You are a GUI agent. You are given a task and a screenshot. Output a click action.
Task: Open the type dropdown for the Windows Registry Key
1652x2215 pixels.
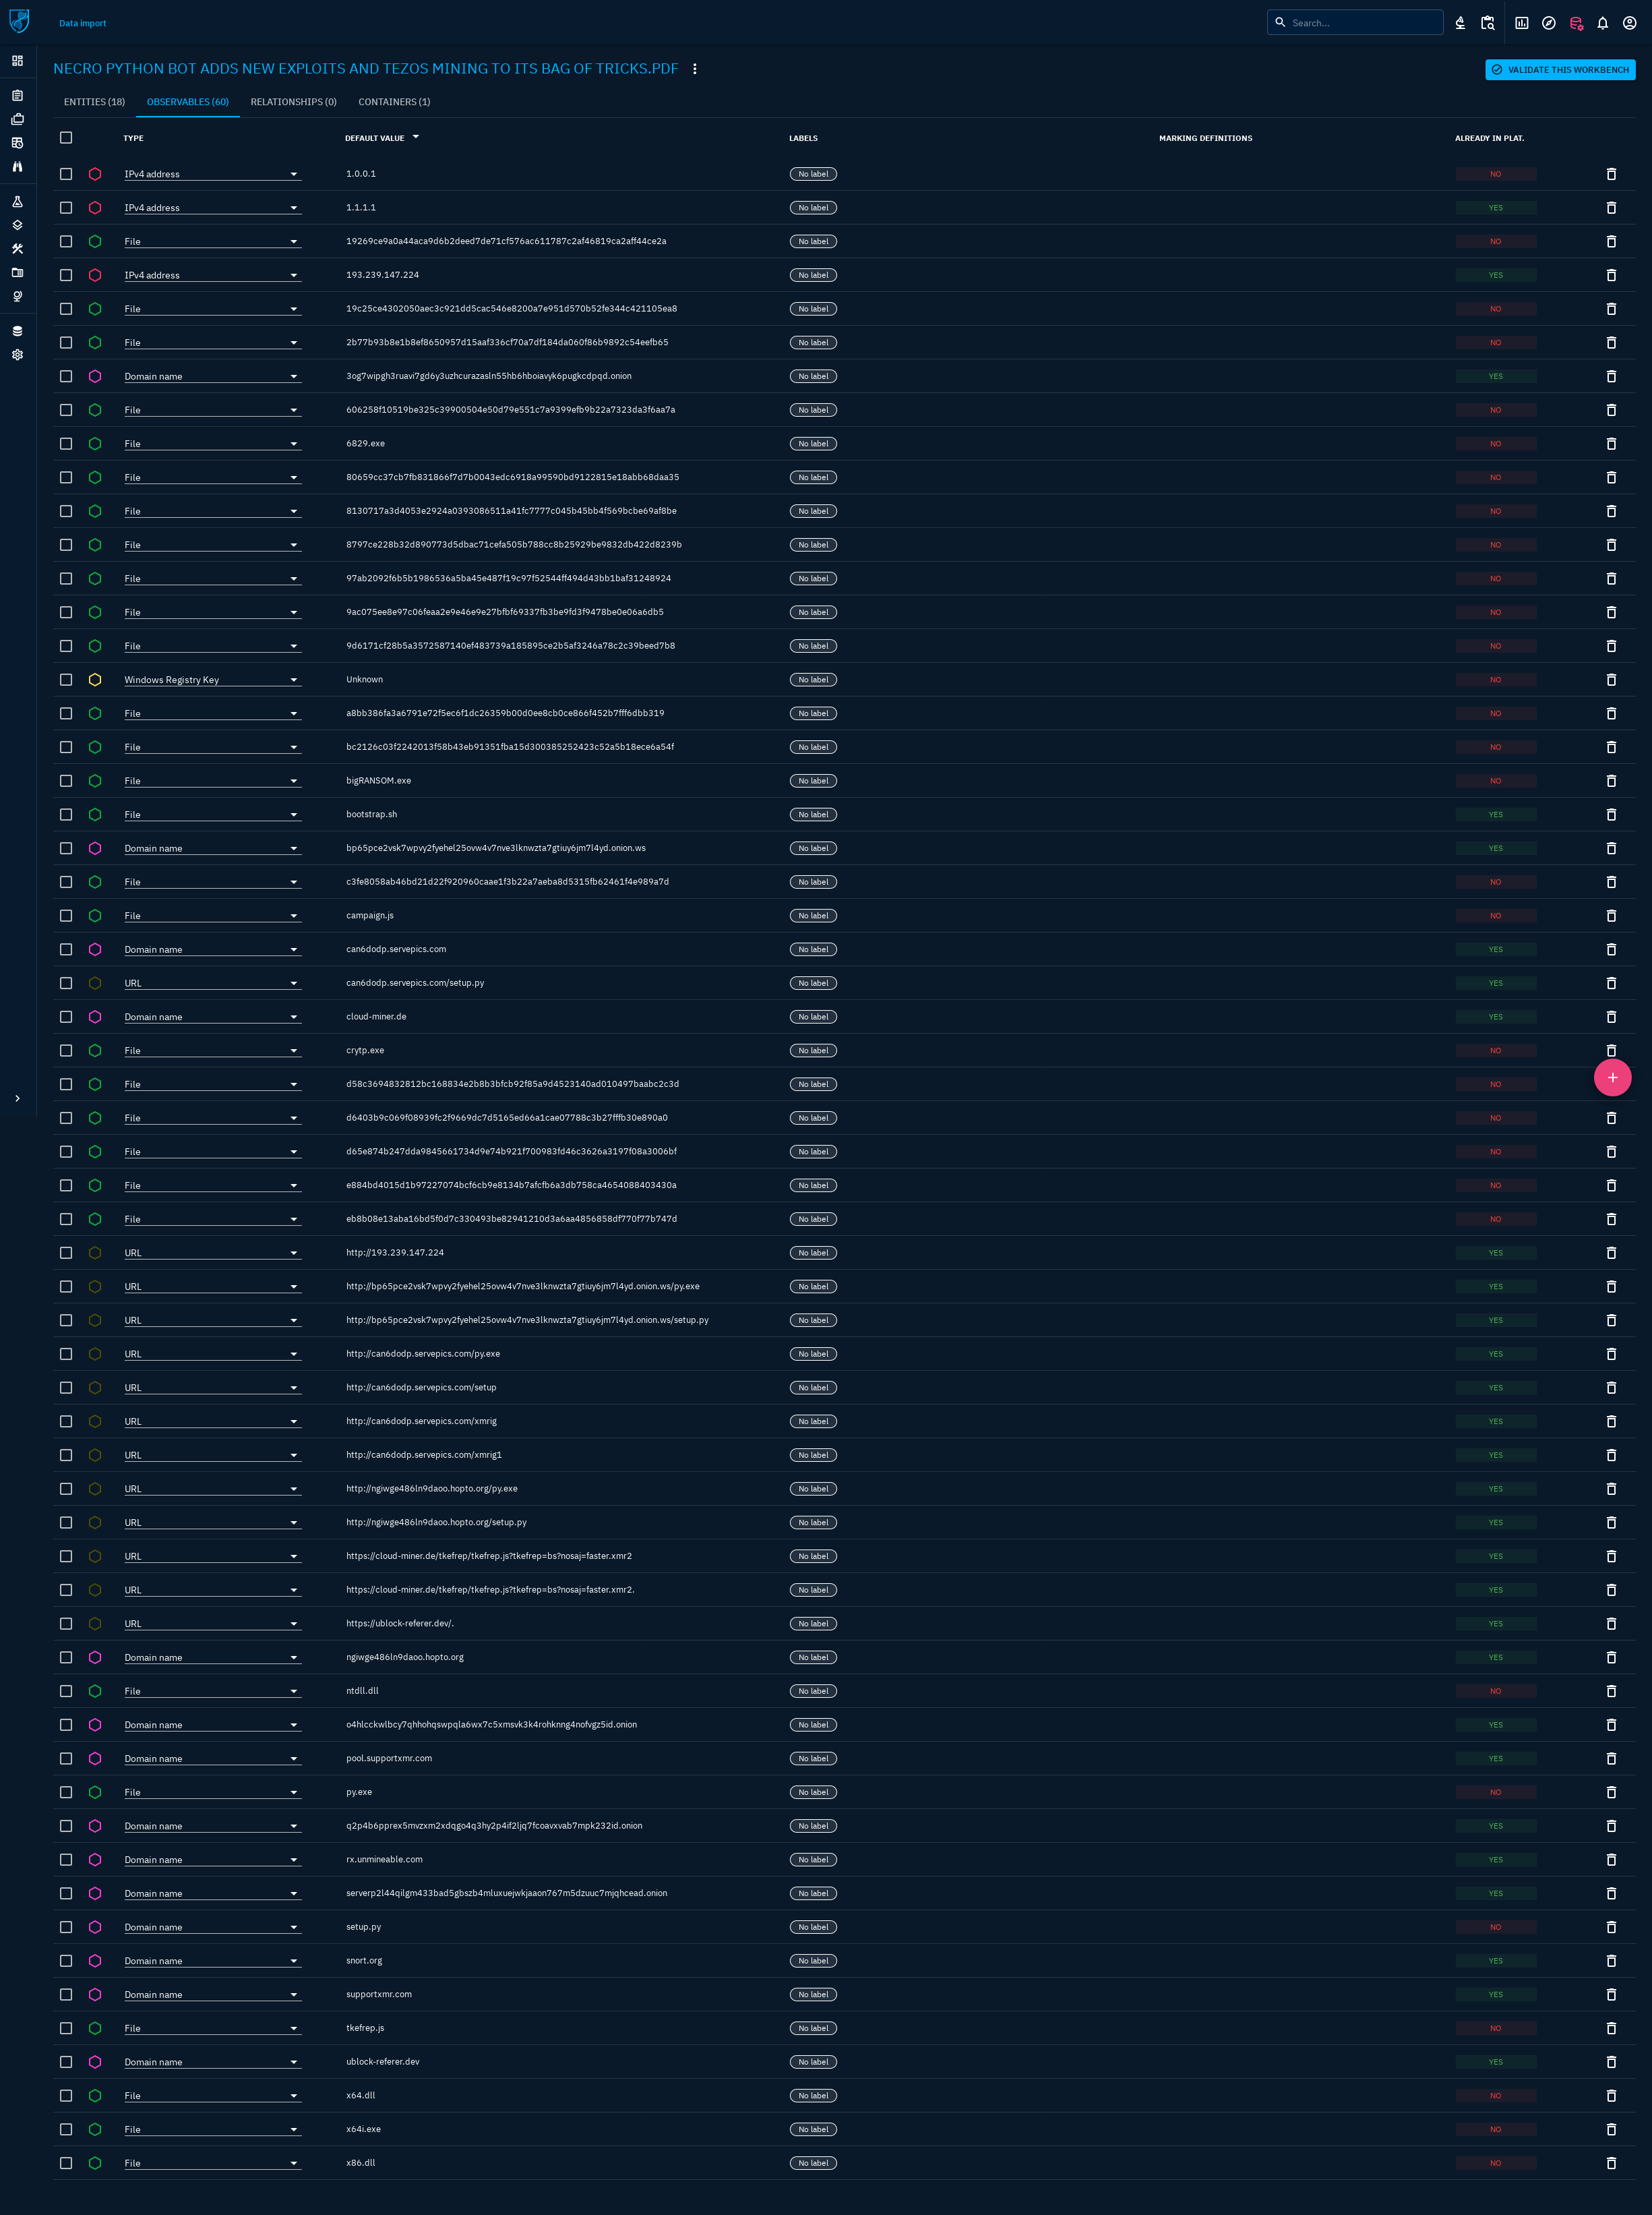coord(294,679)
